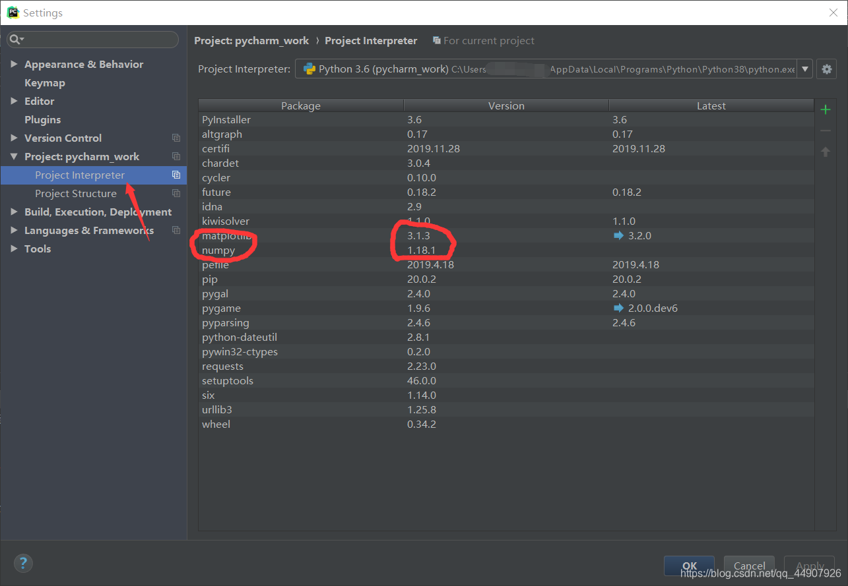
Task: Select the urllib3 package row
Action: [x=506, y=409]
